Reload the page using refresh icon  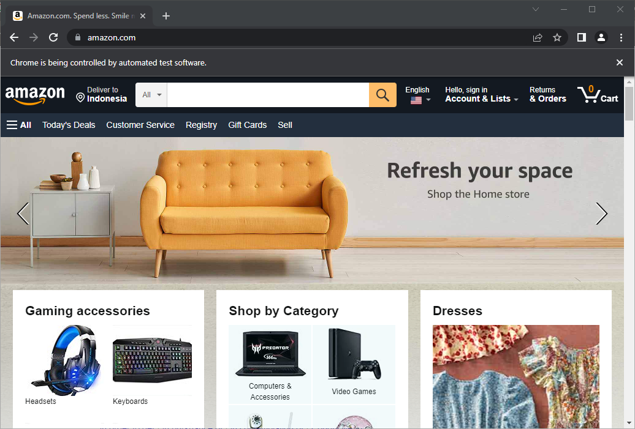tap(53, 37)
